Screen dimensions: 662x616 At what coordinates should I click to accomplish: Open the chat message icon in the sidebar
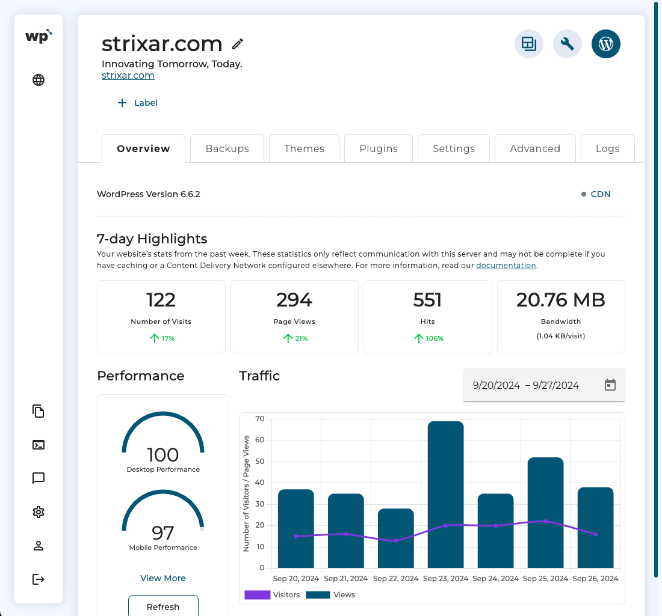pyautogui.click(x=39, y=478)
